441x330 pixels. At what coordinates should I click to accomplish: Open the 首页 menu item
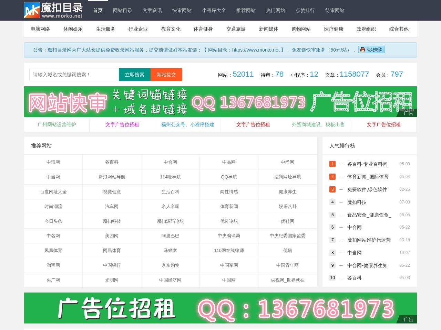coord(97,10)
